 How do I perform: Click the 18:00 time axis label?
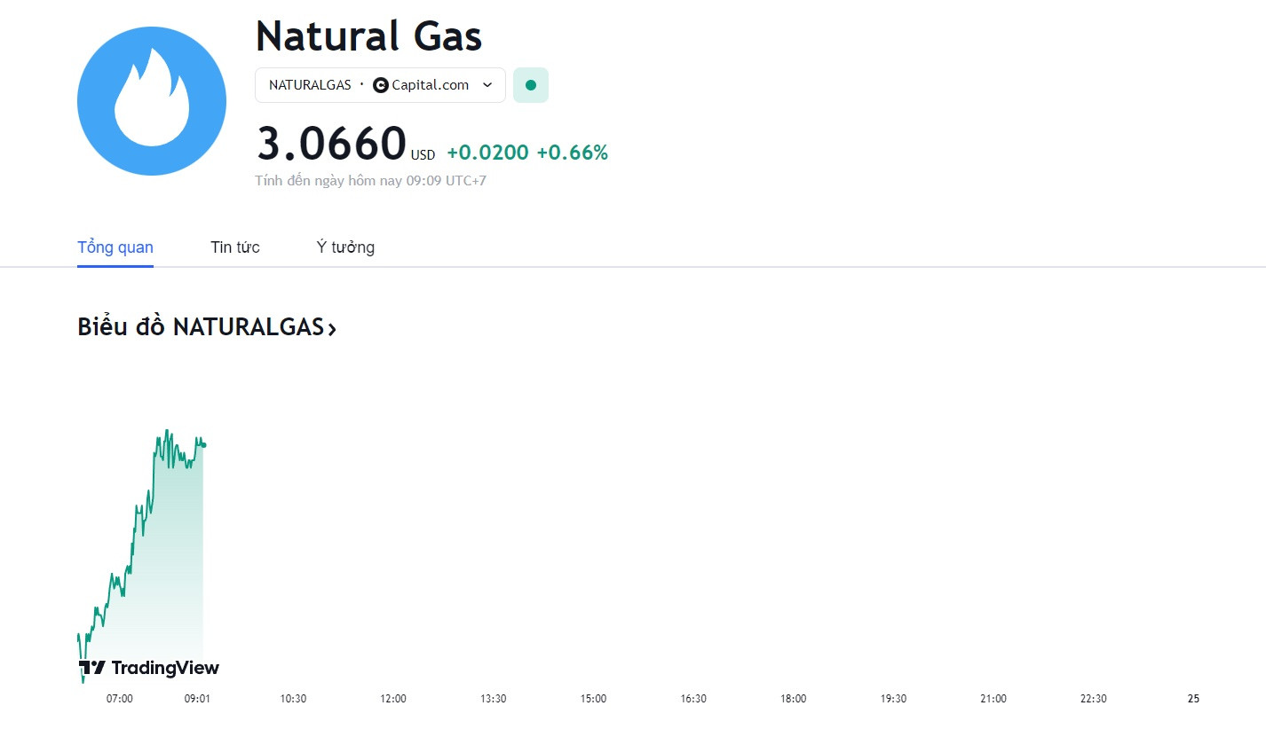[794, 699]
